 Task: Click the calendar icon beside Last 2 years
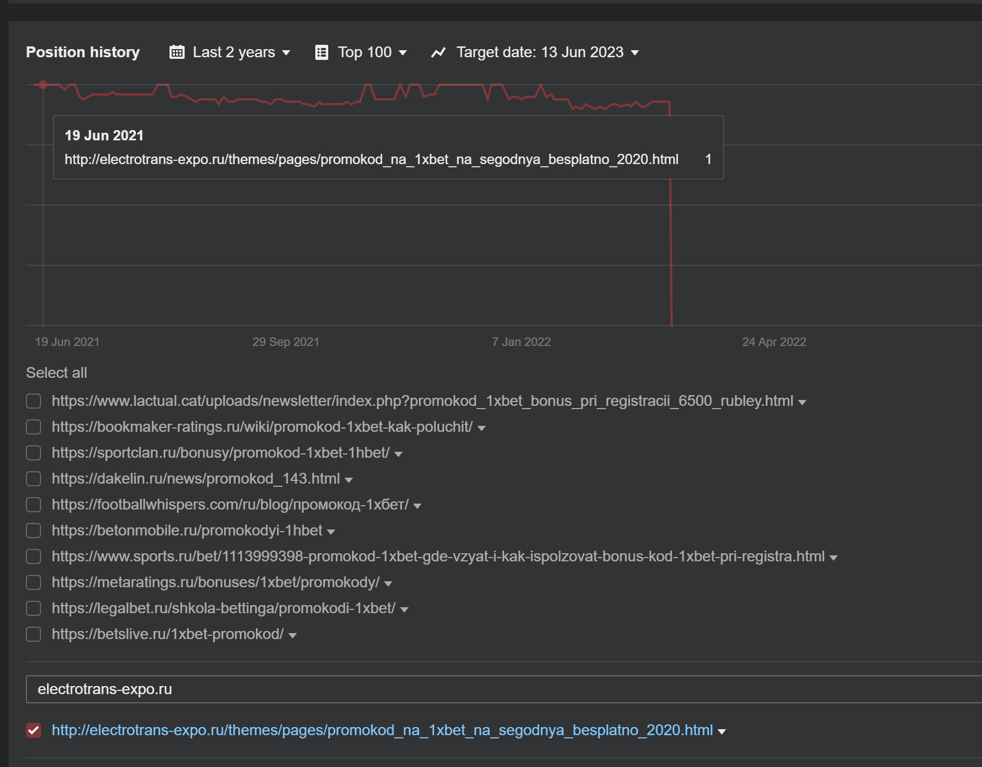pyautogui.click(x=177, y=52)
